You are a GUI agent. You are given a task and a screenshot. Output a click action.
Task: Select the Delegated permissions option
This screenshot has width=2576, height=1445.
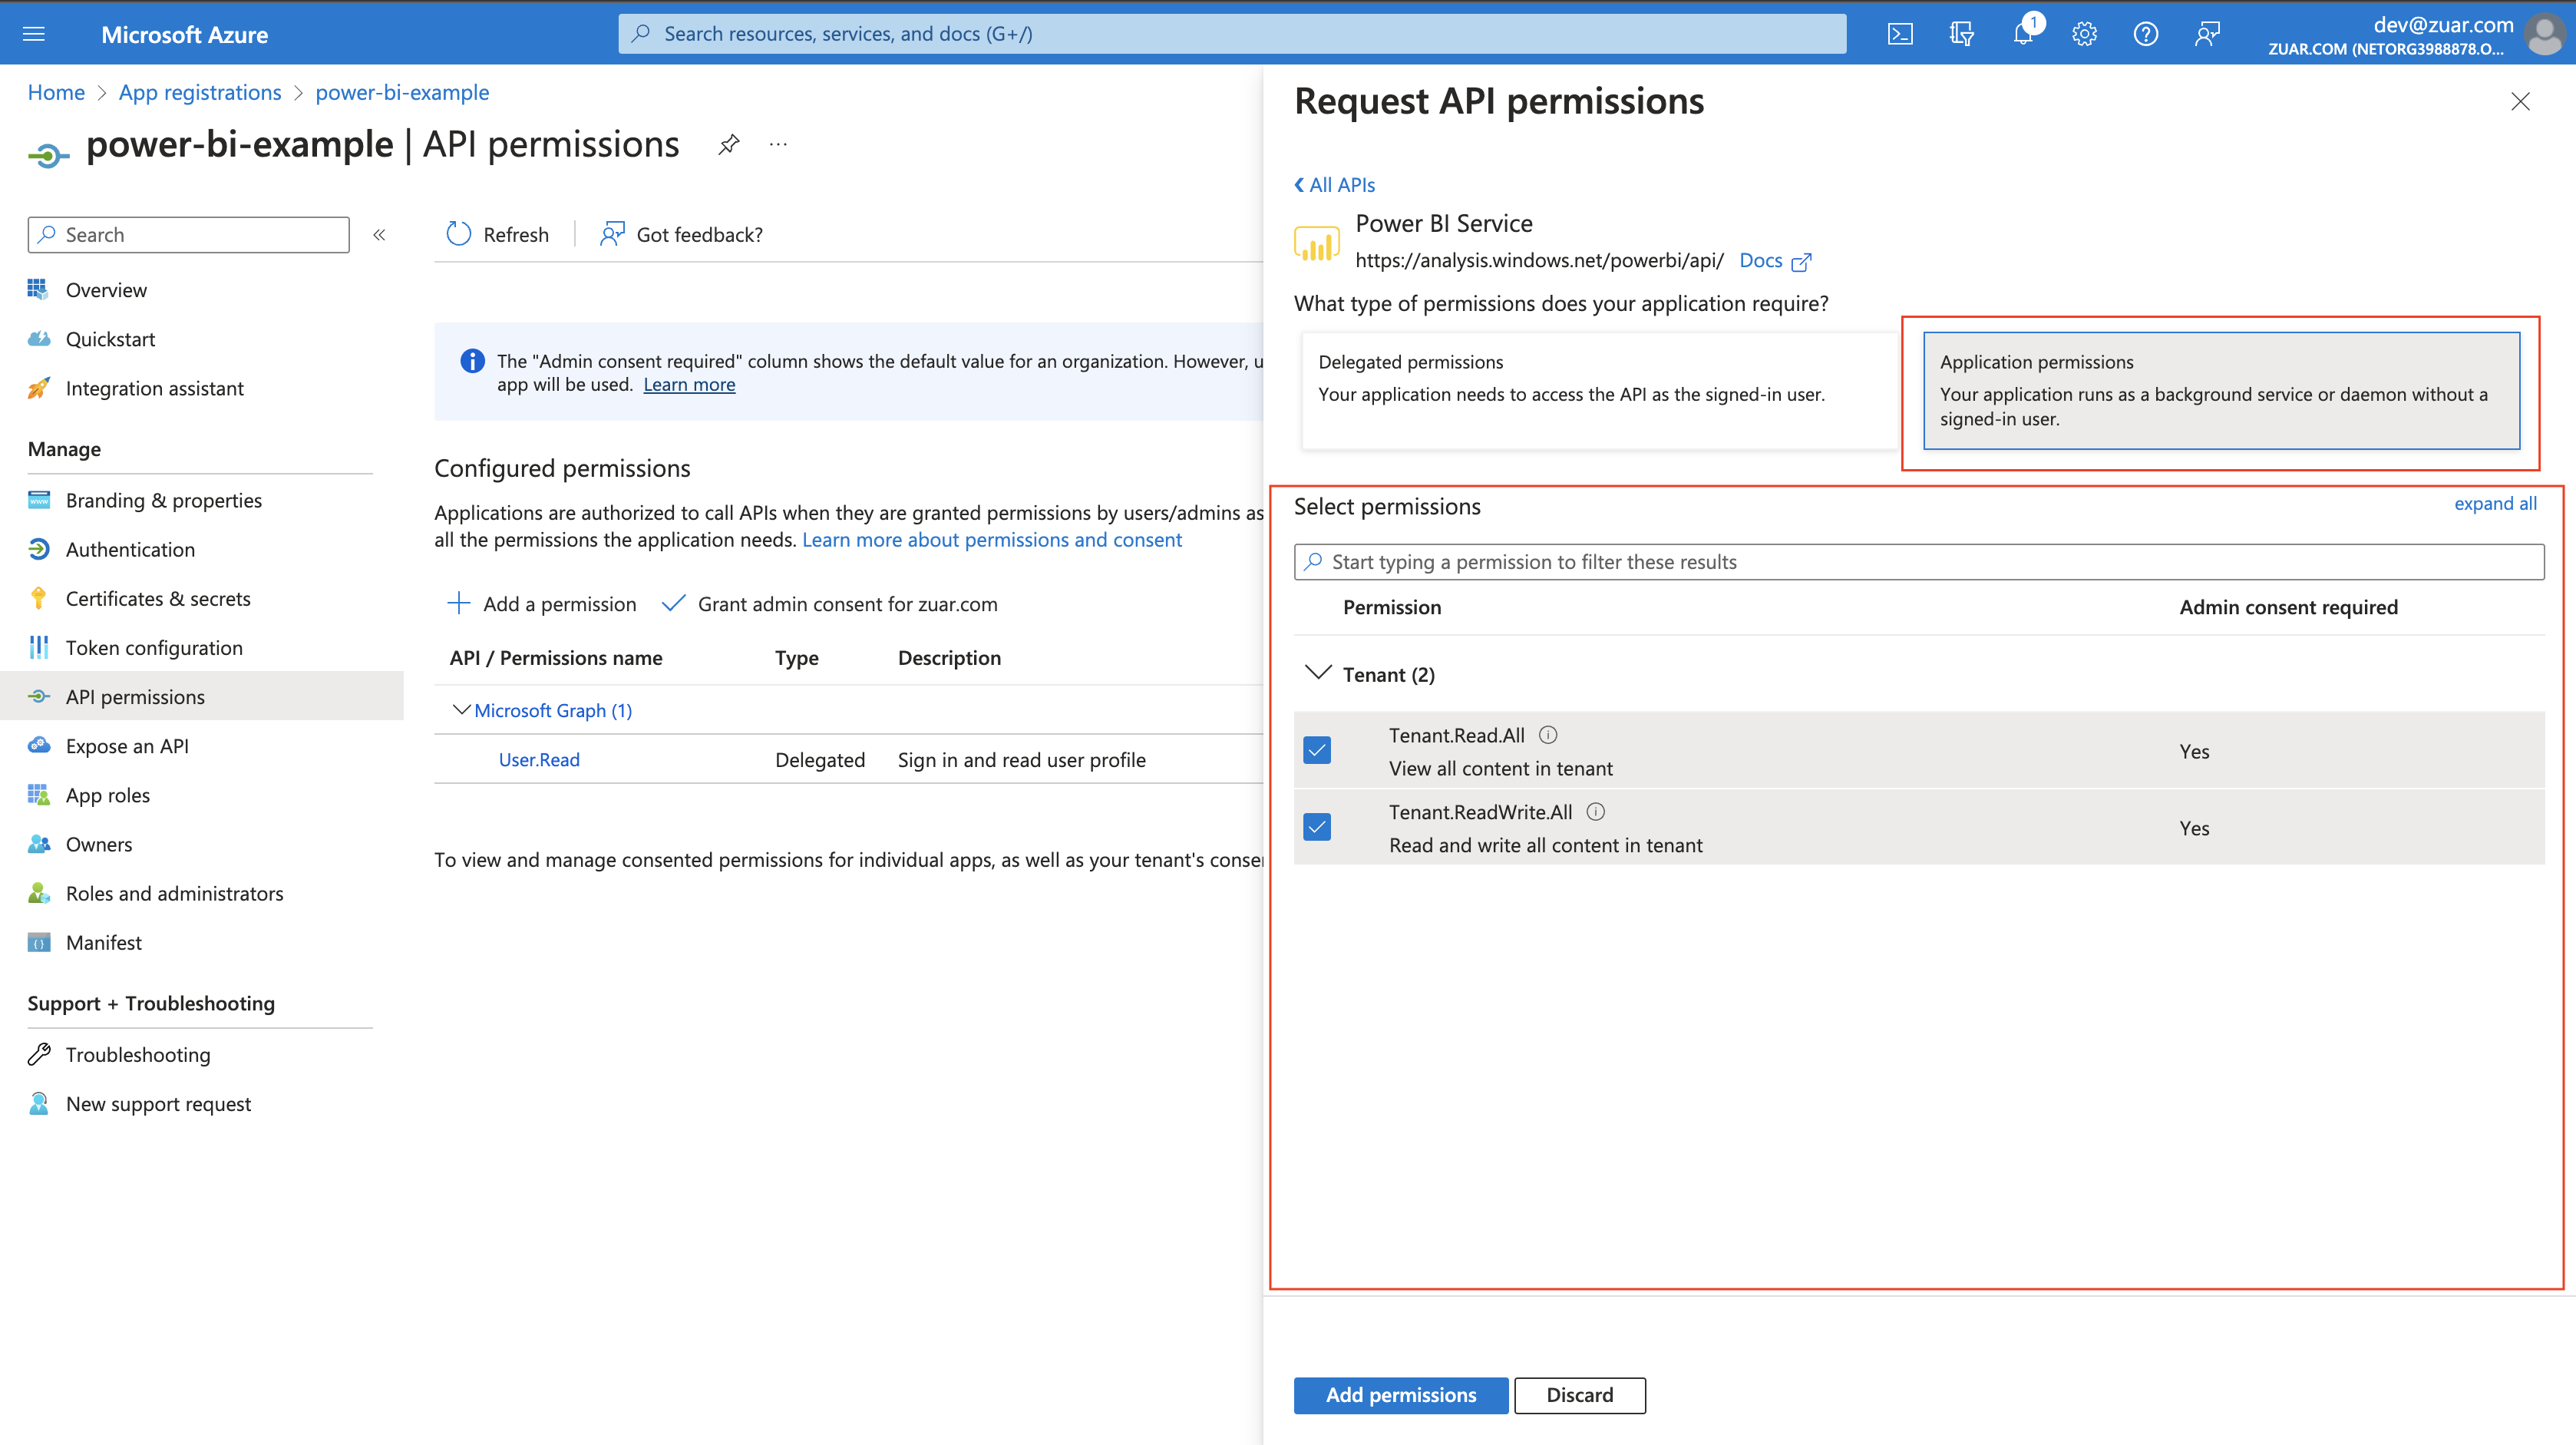coord(1598,391)
